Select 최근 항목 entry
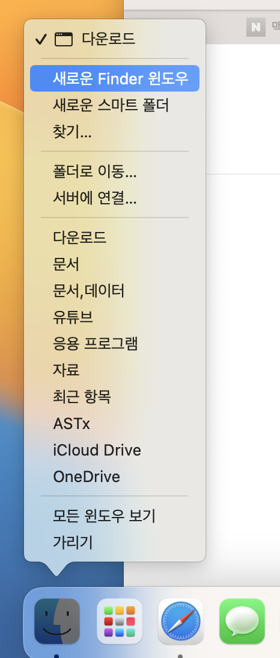280x658 pixels. [x=115, y=397]
